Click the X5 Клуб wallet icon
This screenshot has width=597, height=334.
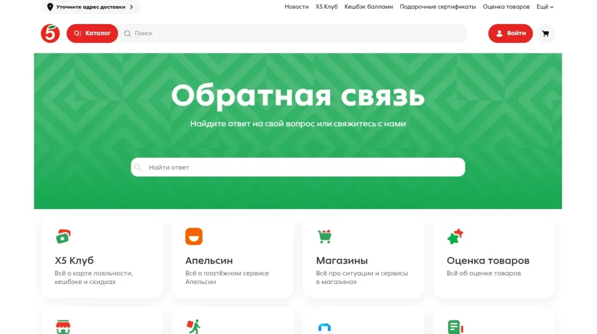[63, 236]
